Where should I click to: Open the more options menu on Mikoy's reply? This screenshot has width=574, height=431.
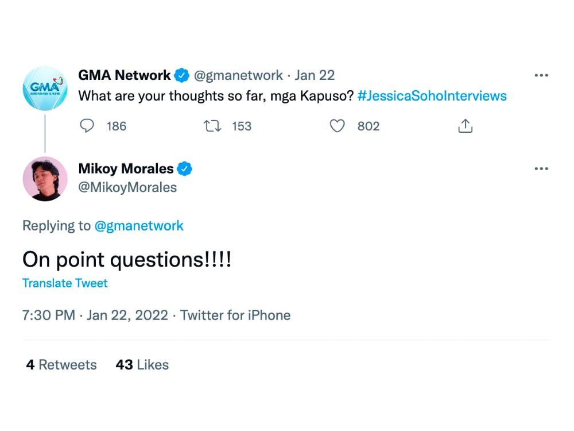pyautogui.click(x=540, y=168)
